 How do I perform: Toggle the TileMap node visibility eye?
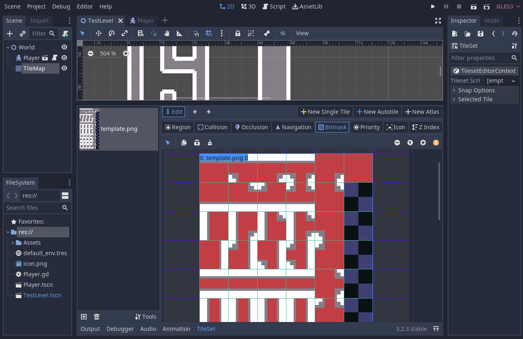64,68
